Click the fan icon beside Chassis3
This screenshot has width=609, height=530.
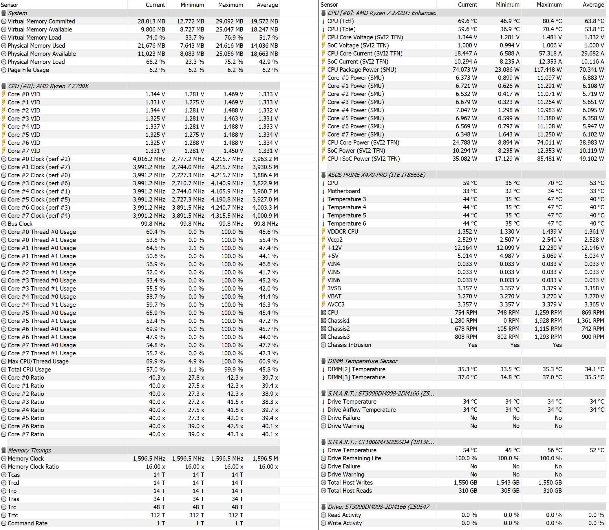323,337
